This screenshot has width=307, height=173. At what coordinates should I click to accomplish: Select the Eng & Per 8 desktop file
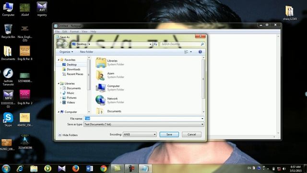tap(25, 53)
